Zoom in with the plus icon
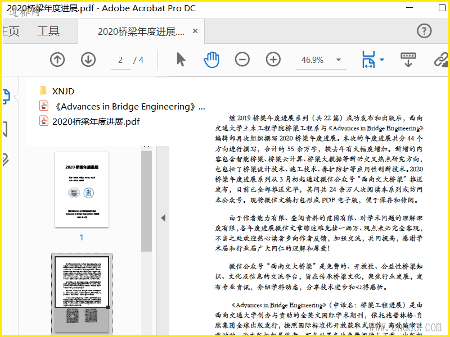Screen dimensions: 450x337 coord(273,60)
